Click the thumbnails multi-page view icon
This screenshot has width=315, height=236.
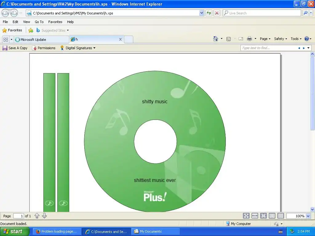281,216
